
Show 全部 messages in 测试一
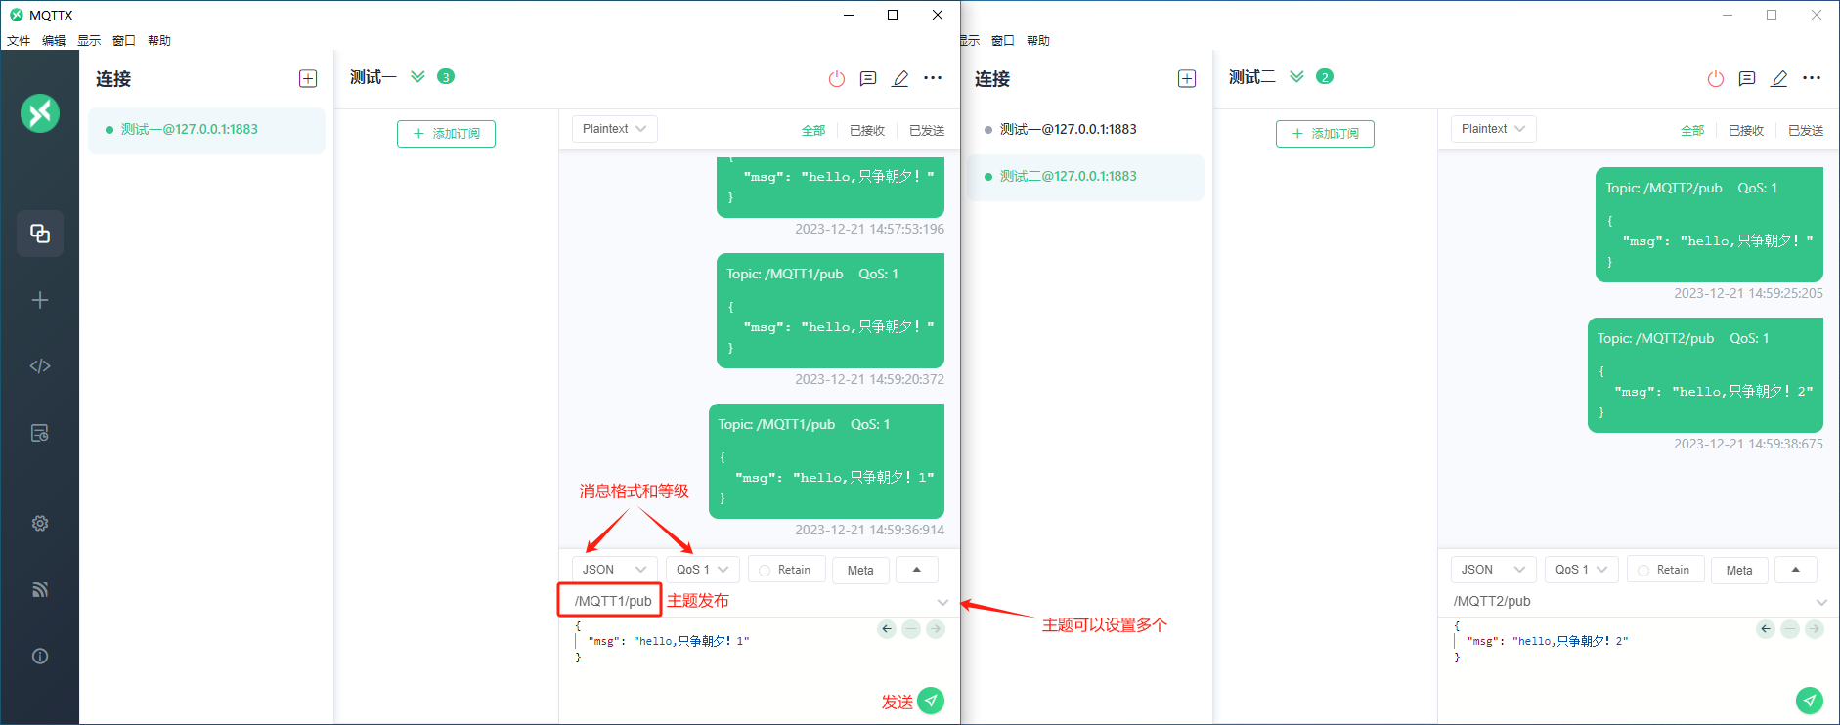(x=813, y=130)
